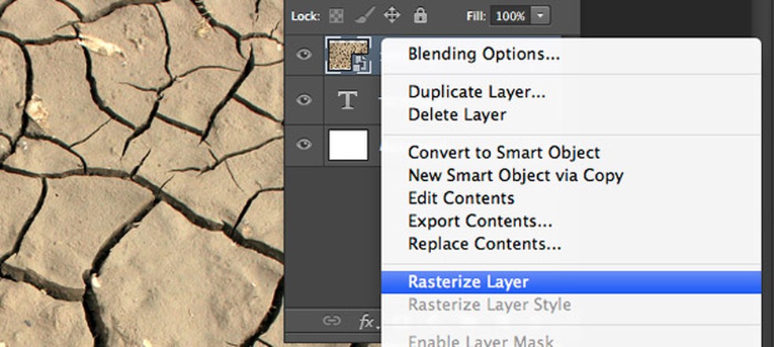The width and height of the screenshot is (774, 347).
Task: Select Duplicate Layer menu entry
Action: 477,92
